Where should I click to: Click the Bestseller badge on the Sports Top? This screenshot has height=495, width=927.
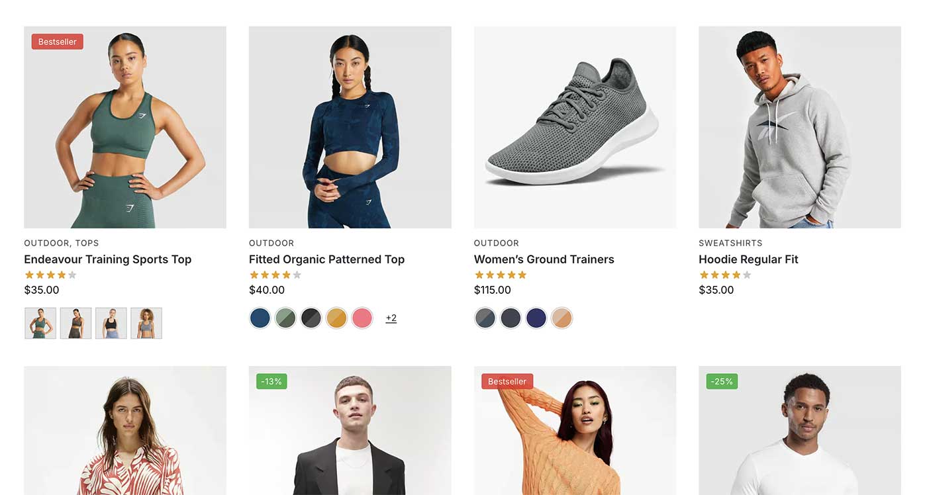point(57,41)
